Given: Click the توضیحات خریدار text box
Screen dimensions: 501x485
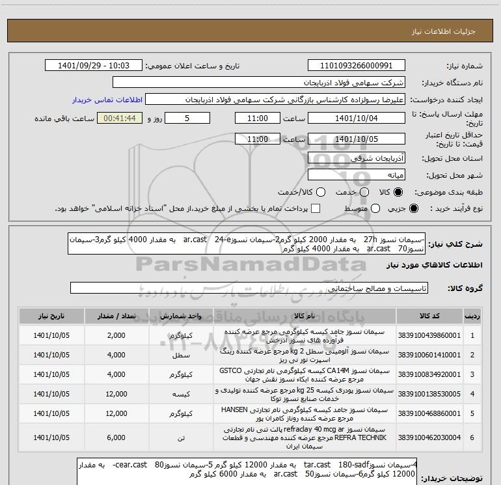Looking at the screenshot, I should (x=247, y=471).
